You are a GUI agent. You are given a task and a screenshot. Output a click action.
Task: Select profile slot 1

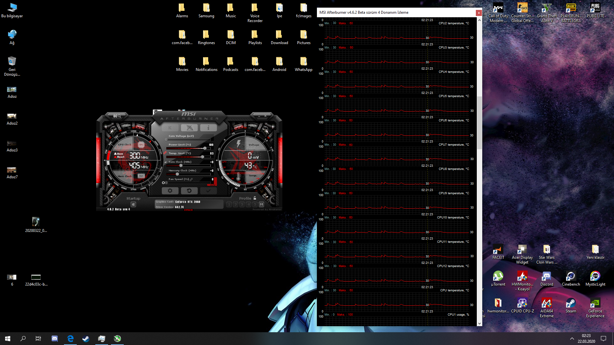[x=229, y=204]
